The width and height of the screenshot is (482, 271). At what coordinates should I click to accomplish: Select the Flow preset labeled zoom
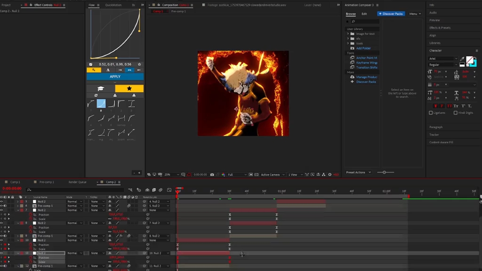121,132
